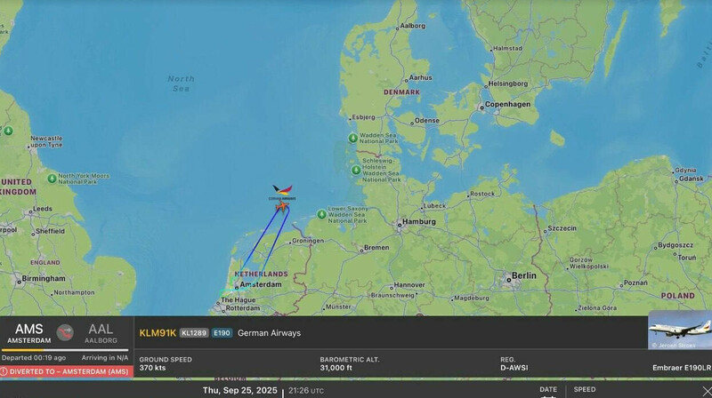Image resolution: width=712 pixels, height=398 pixels.
Task: Click the Münster label on the map
Action: pos(338,306)
